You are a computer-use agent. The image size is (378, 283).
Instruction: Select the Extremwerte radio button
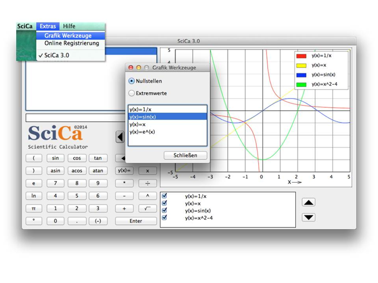[132, 93]
